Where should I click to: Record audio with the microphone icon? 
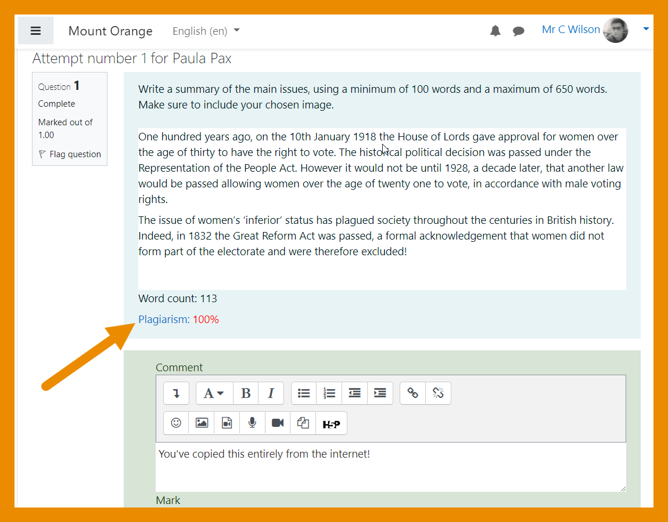point(252,423)
